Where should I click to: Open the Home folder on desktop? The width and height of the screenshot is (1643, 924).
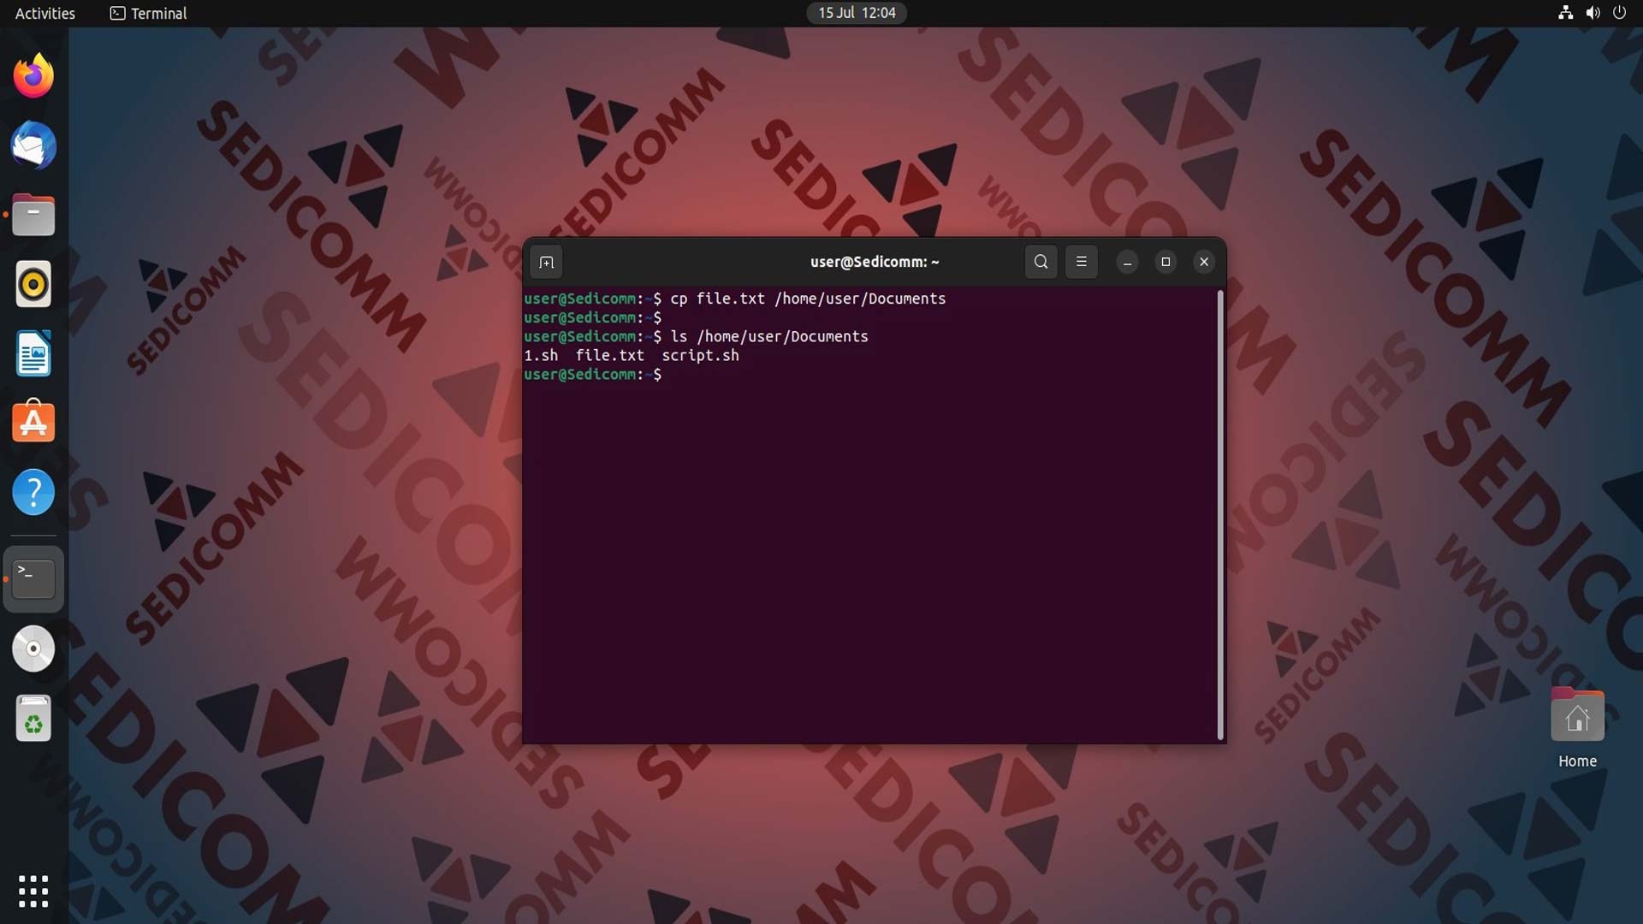[x=1577, y=729]
